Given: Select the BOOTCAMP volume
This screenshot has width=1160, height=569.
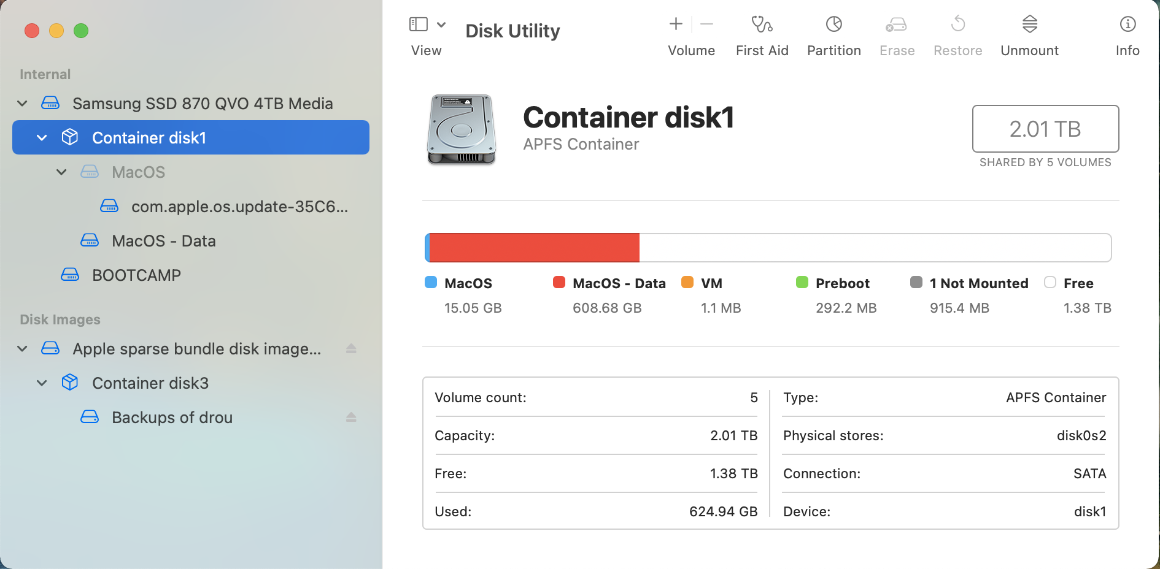Looking at the screenshot, I should tap(136, 275).
